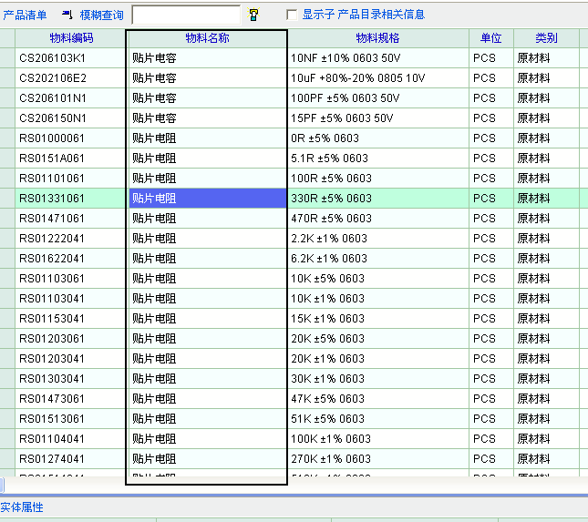Click the 类别 column header
The height and width of the screenshot is (522, 588).
tap(546, 38)
